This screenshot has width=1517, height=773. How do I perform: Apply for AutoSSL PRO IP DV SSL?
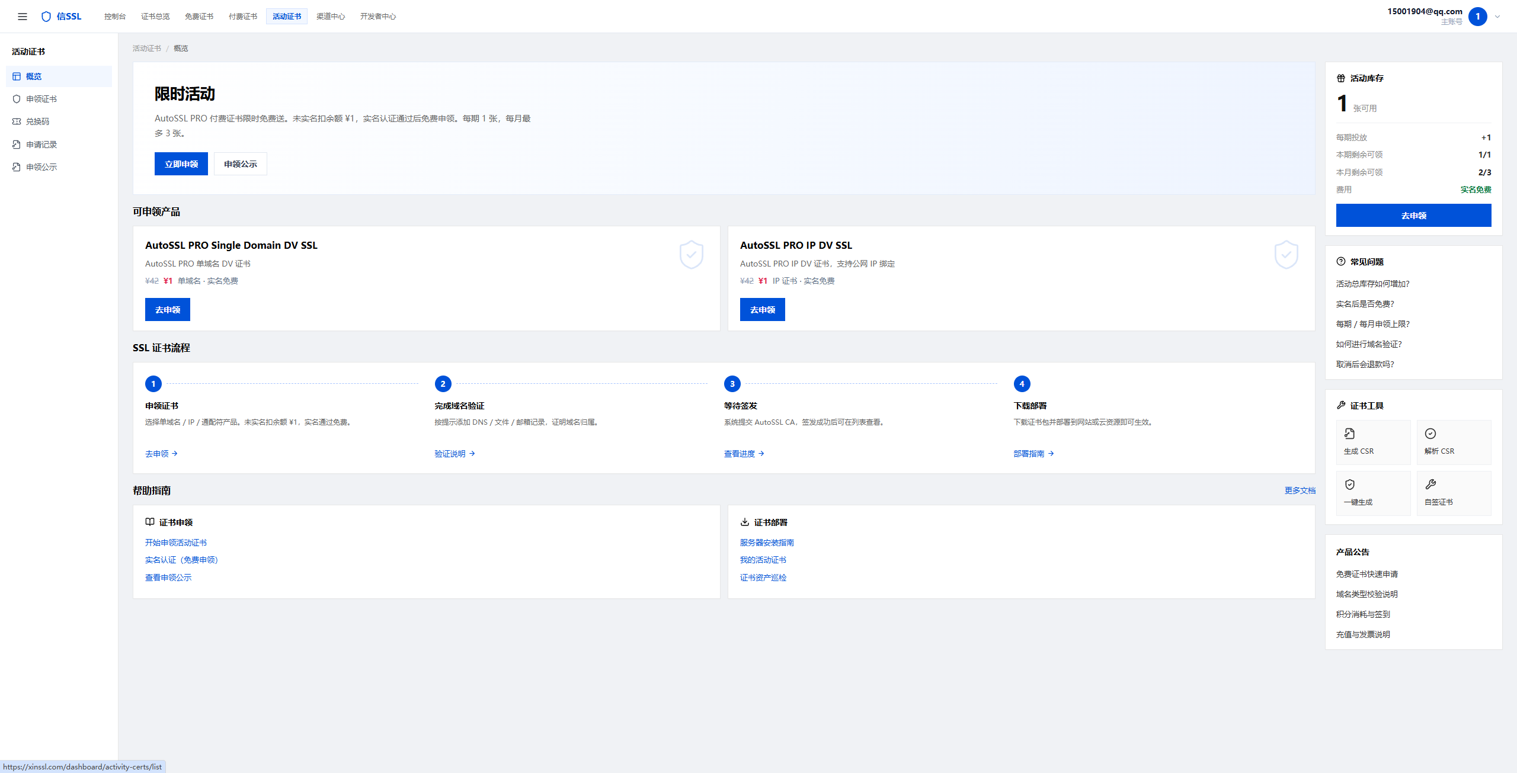point(763,310)
